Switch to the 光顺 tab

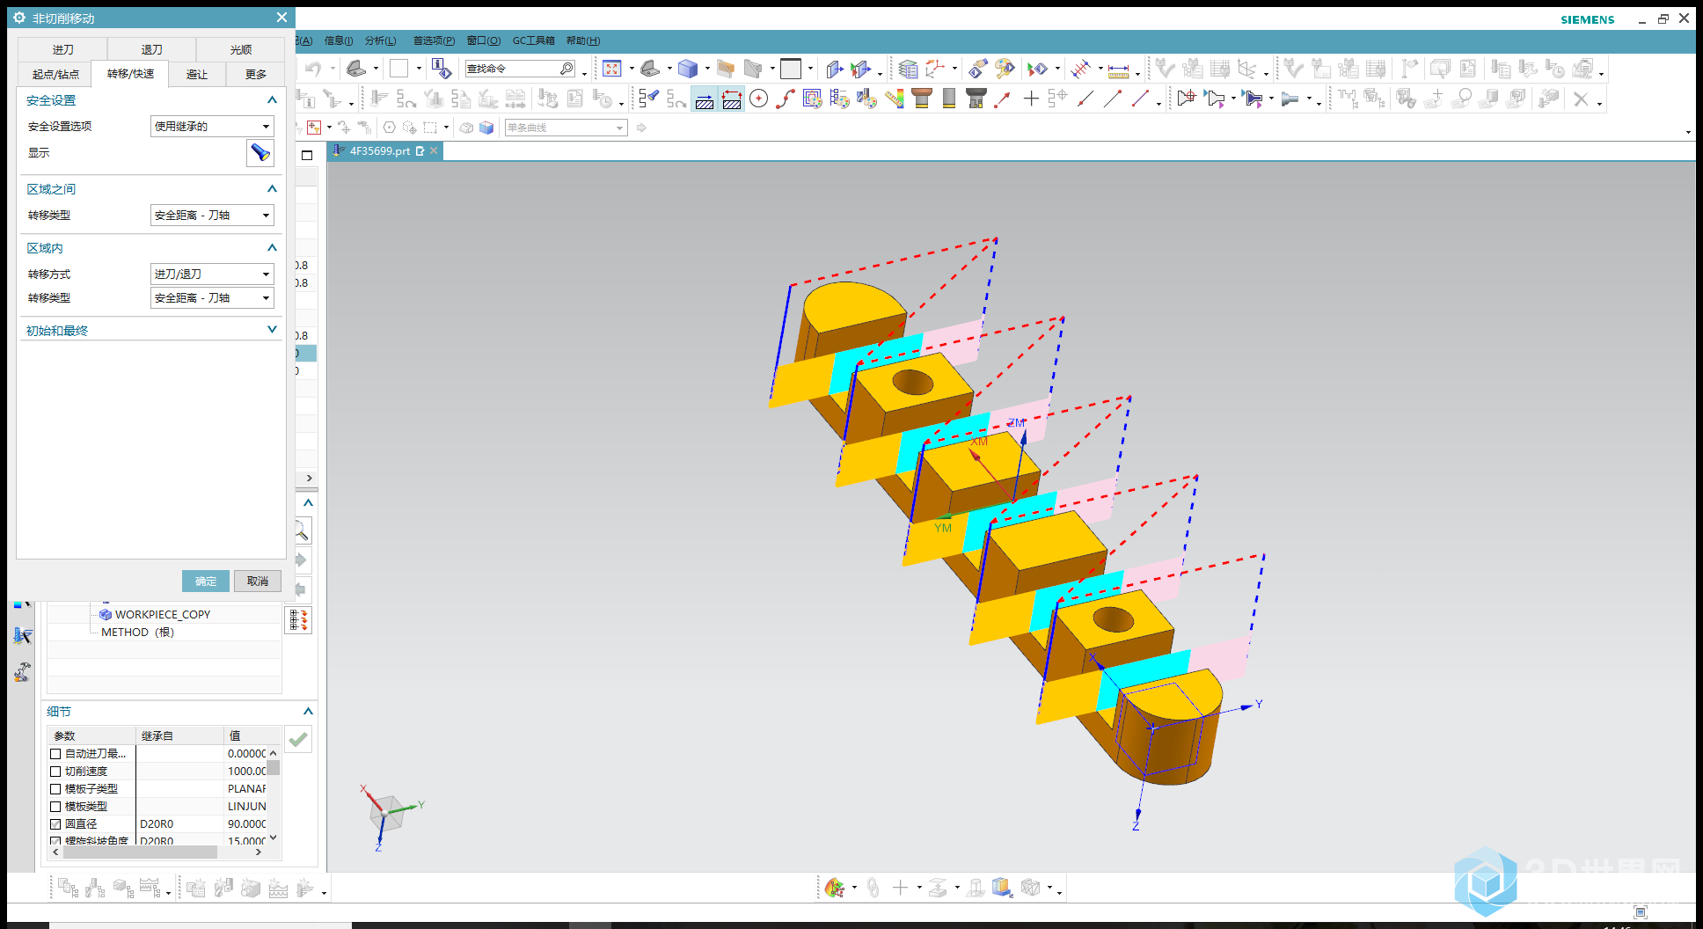coord(240,50)
